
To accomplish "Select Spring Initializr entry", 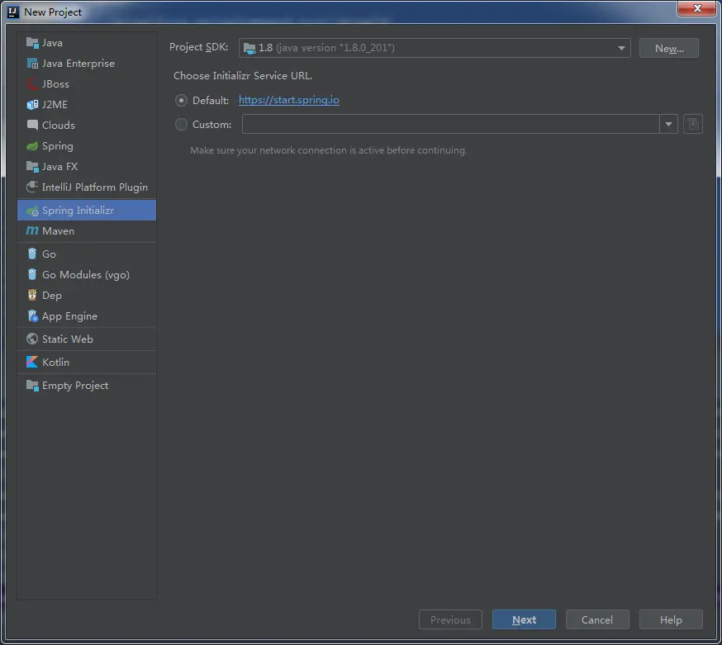I will pyautogui.click(x=87, y=211).
